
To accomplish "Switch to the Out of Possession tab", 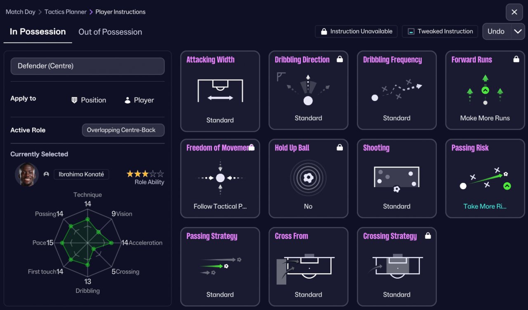I will pyautogui.click(x=110, y=32).
